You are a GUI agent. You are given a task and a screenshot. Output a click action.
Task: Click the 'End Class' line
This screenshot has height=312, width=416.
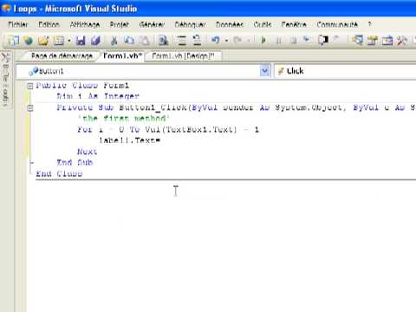(x=59, y=173)
